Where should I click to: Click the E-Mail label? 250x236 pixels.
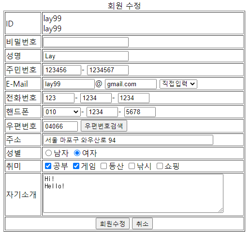17,84
